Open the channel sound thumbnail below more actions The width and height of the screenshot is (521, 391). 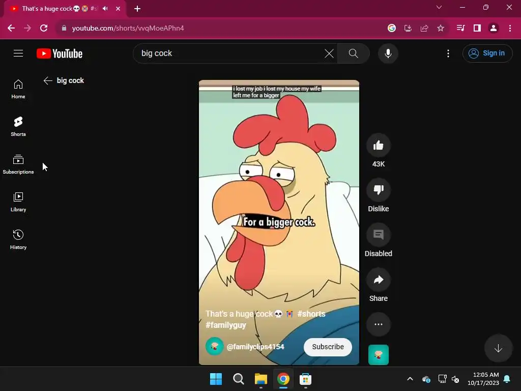pyautogui.click(x=378, y=355)
